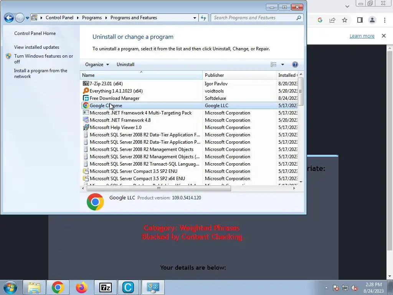This screenshot has width=393, height=295.
Task: Click the Microsoft .NET Framework 4.8 icon
Action: pyautogui.click(x=86, y=120)
